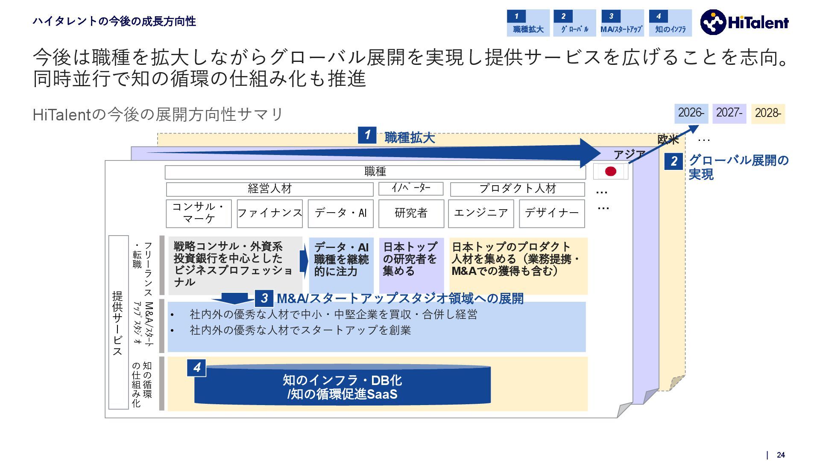Click the HiTalent logo icon
Image resolution: width=820 pixels, height=461 pixels.
(713, 22)
